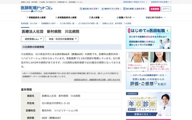192x120 pixels.
Task: Click the pink 会員登録 button
Action: (x=155, y=9)
